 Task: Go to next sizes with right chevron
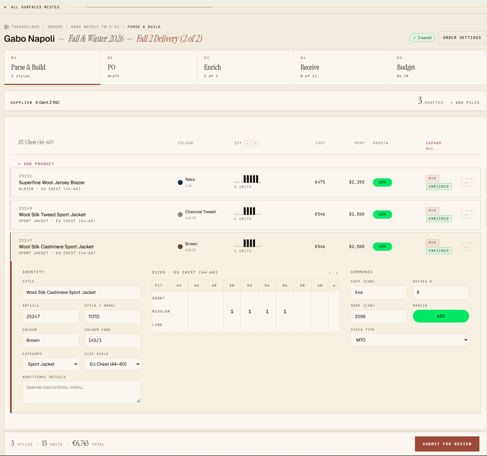click(x=337, y=273)
